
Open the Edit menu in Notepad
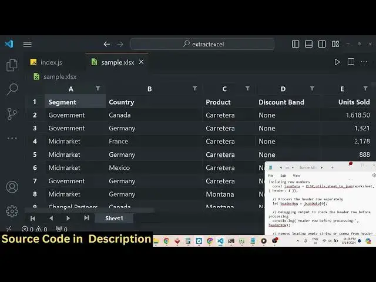pyautogui.click(x=283, y=176)
